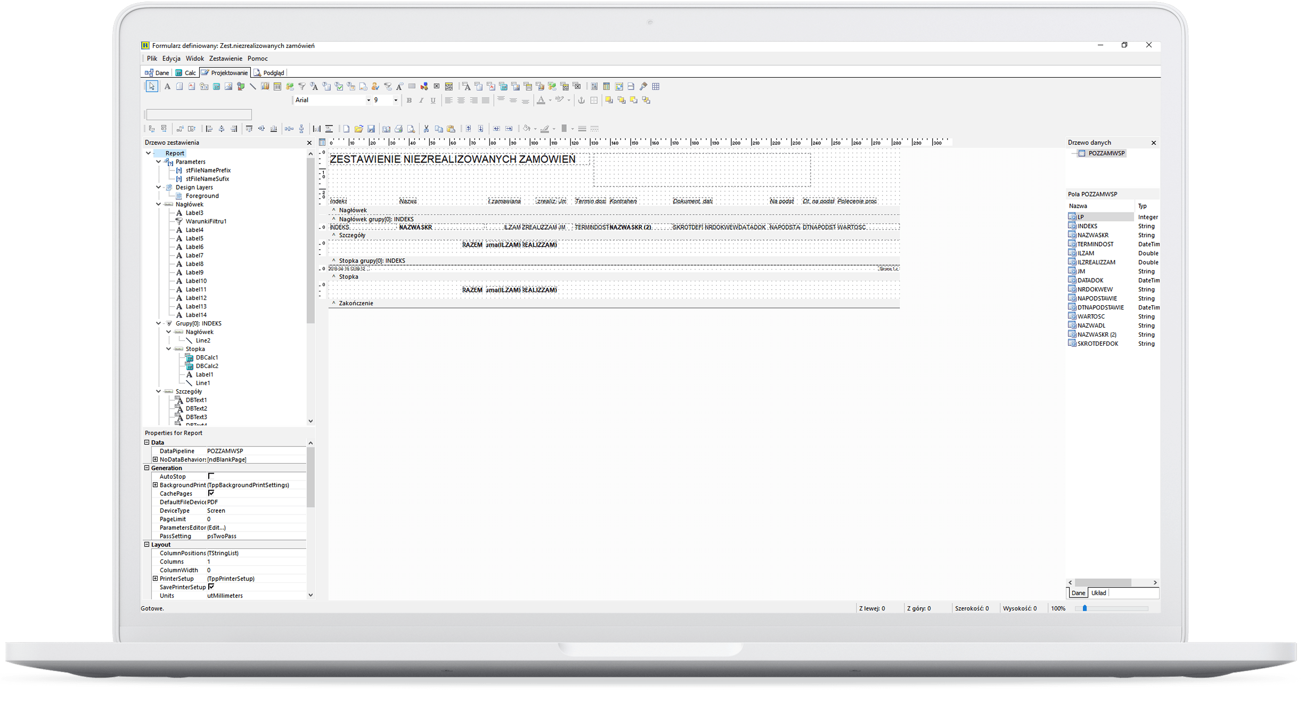The height and width of the screenshot is (710, 1305).
Task: Open print preview magnifier icon
Action: (x=411, y=129)
